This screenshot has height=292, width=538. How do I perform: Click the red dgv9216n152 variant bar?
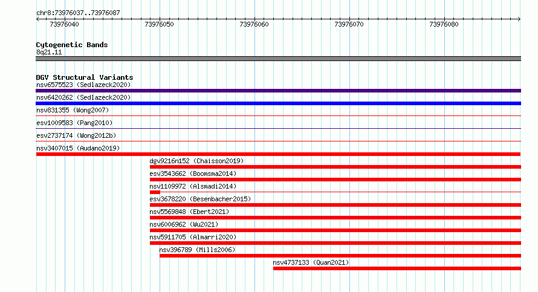(335, 167)
